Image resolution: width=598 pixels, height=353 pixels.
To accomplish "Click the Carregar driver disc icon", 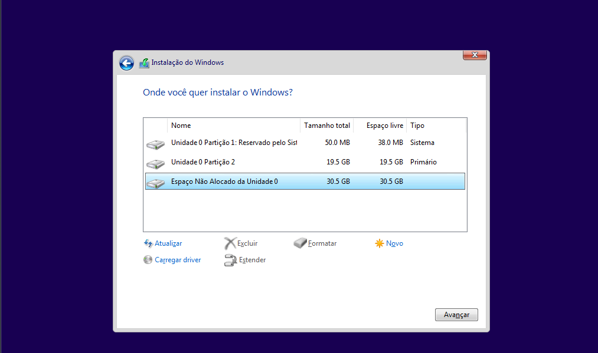I will pos(148,260).
